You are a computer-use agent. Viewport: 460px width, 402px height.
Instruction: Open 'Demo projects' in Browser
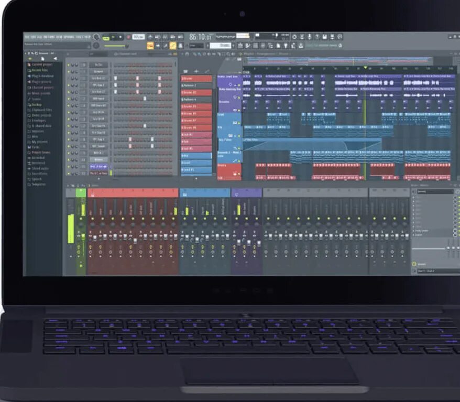pyautogui.click(x=39, y=115)
